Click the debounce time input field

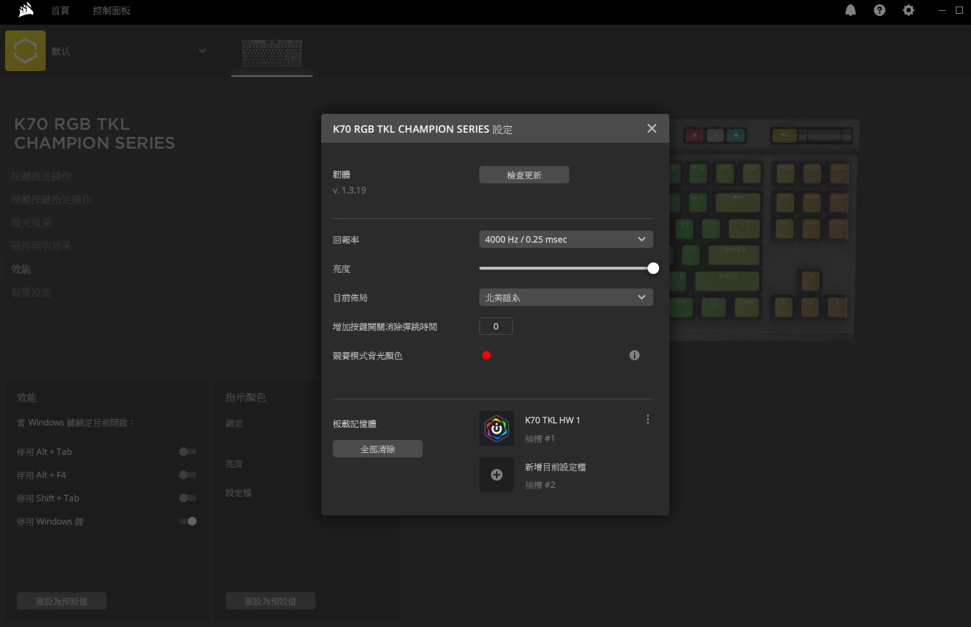(496, 326)
